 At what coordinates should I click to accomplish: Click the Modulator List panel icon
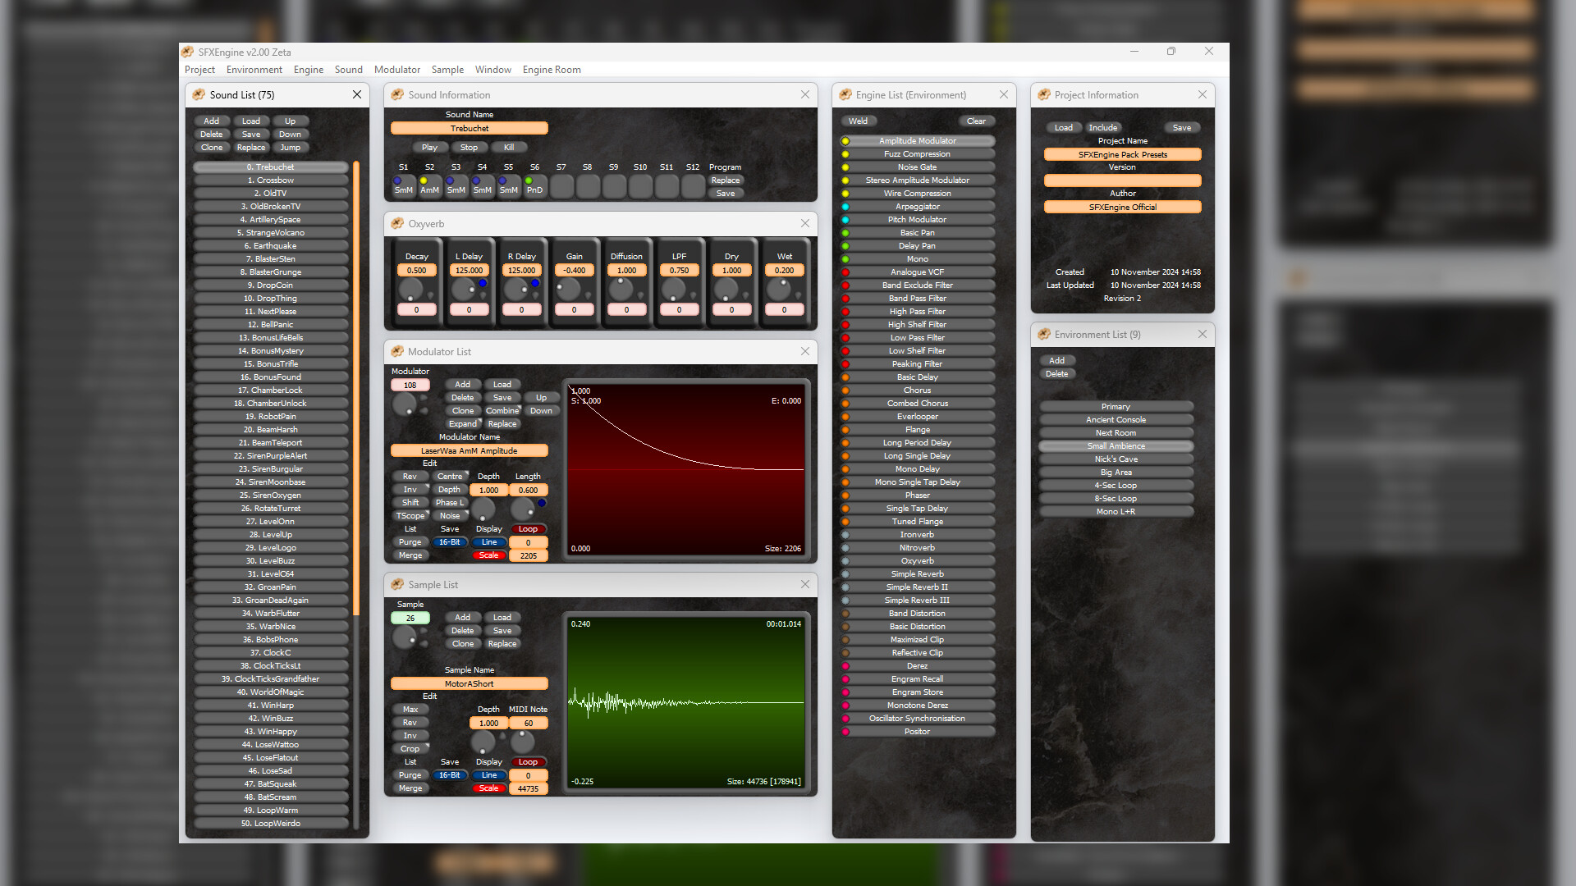[x=396, y=351]
